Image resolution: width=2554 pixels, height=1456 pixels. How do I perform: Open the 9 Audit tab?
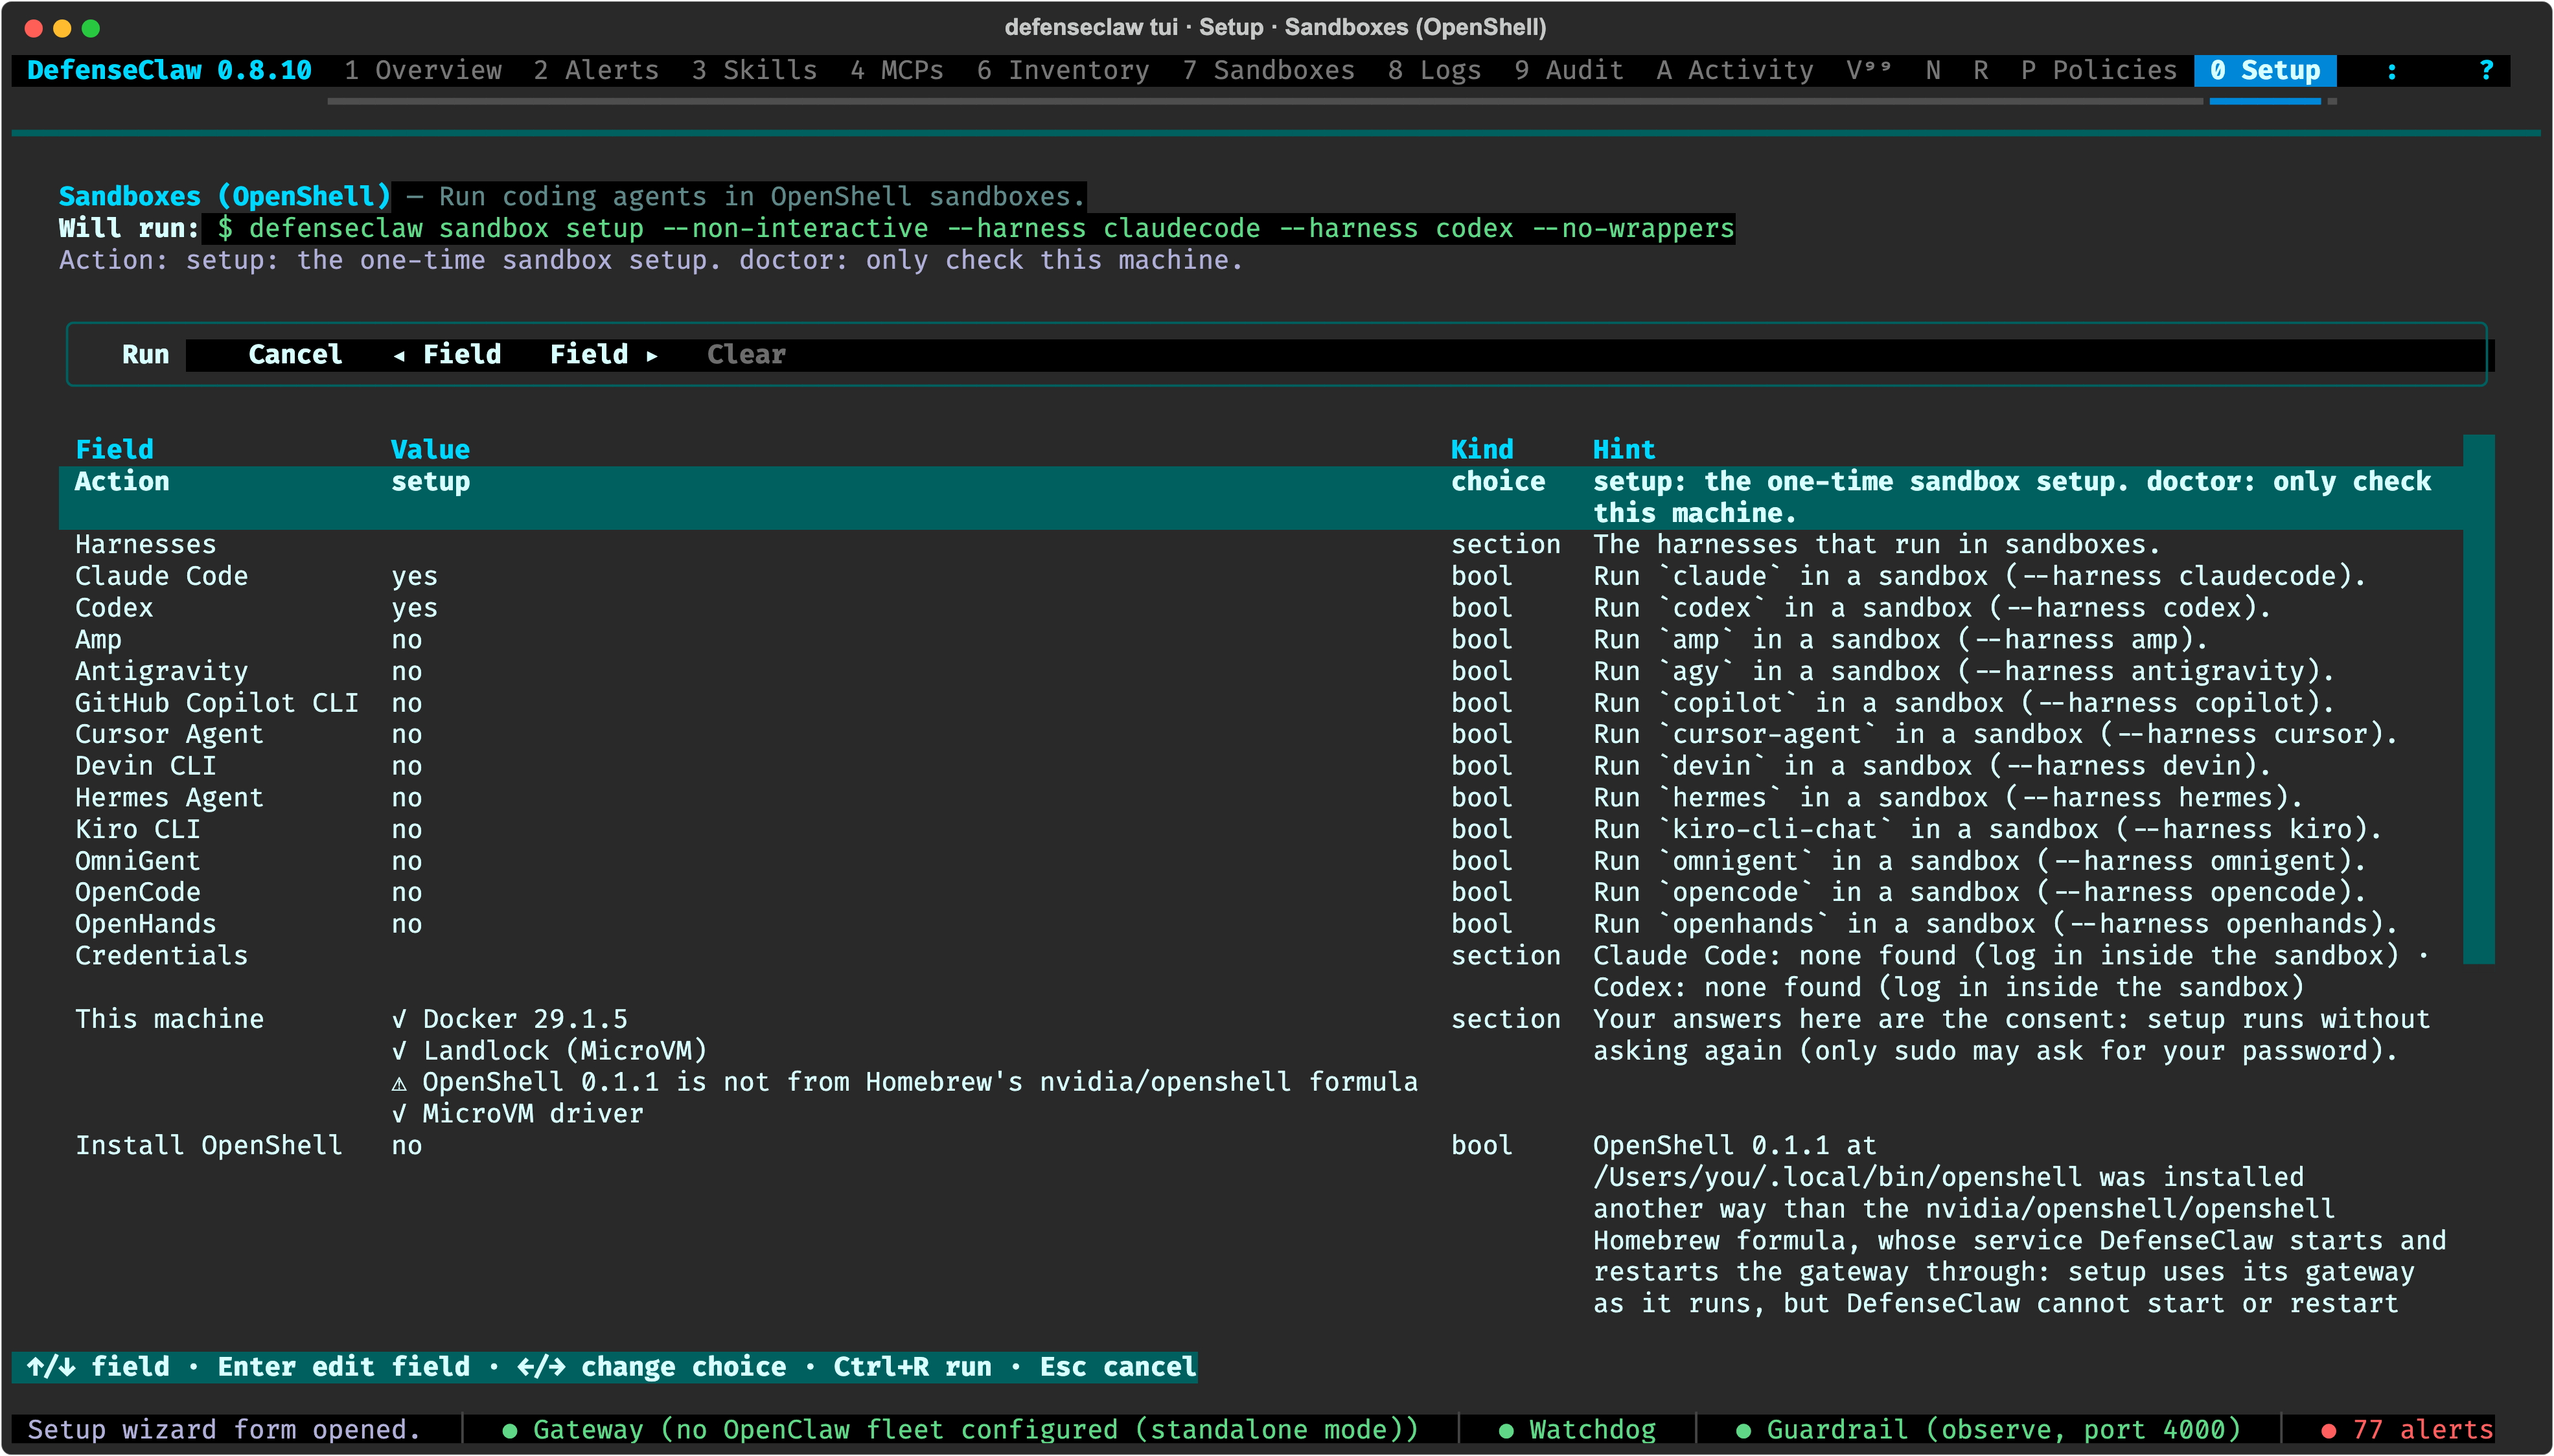[1568, 70]
